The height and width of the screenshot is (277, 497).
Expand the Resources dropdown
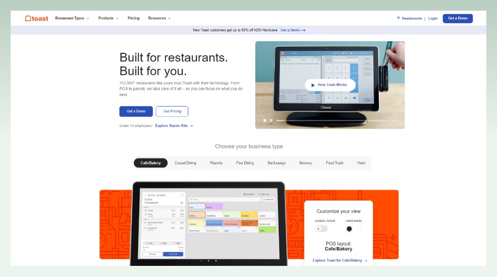click(x=159, y=18)
